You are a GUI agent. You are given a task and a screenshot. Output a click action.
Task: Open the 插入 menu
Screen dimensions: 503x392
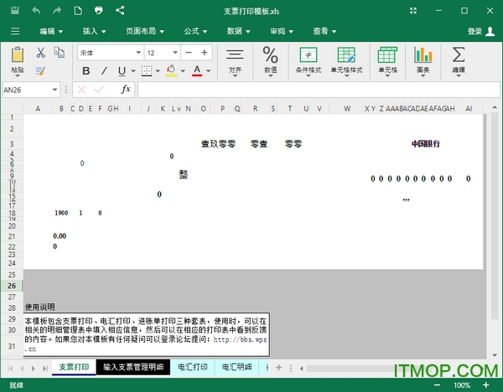click(94, 31)
